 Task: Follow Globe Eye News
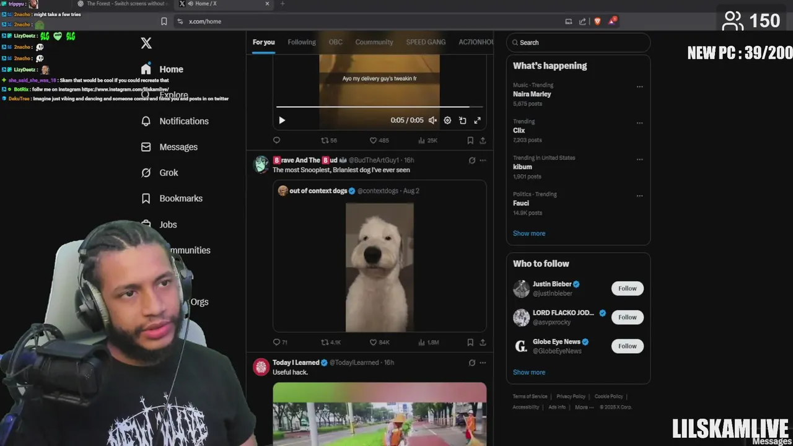click(627, 346)
